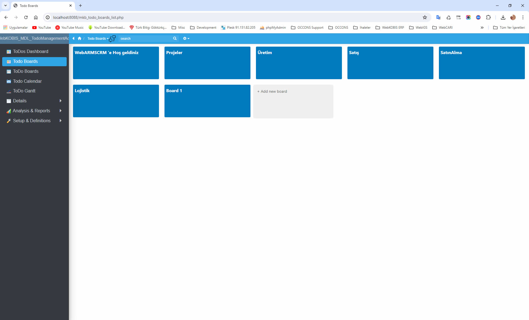This screenshot has width=529, height=320.
Task: Open the WebCARI bookmarks folder
Action: (442, 28)
